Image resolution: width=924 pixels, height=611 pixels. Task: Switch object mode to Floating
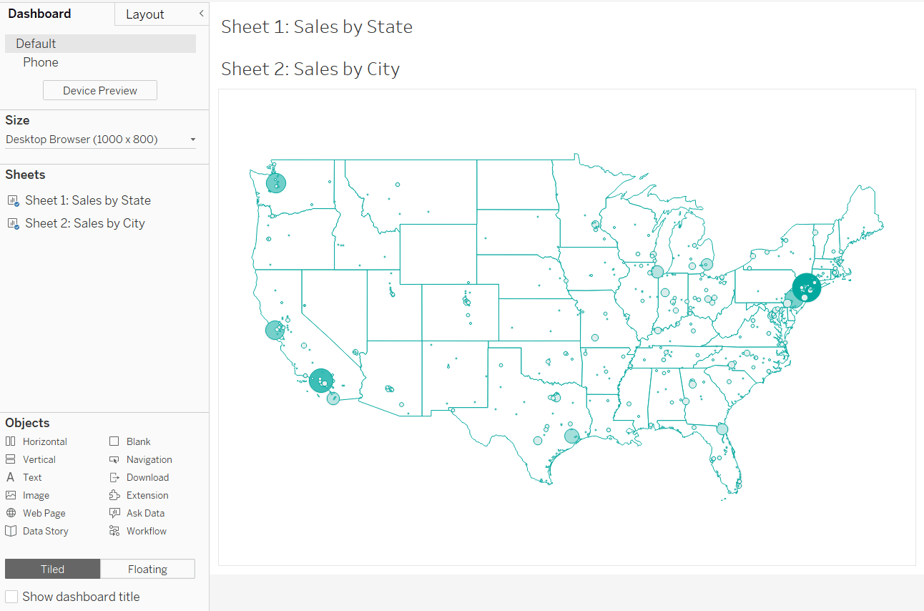(147, 570)
